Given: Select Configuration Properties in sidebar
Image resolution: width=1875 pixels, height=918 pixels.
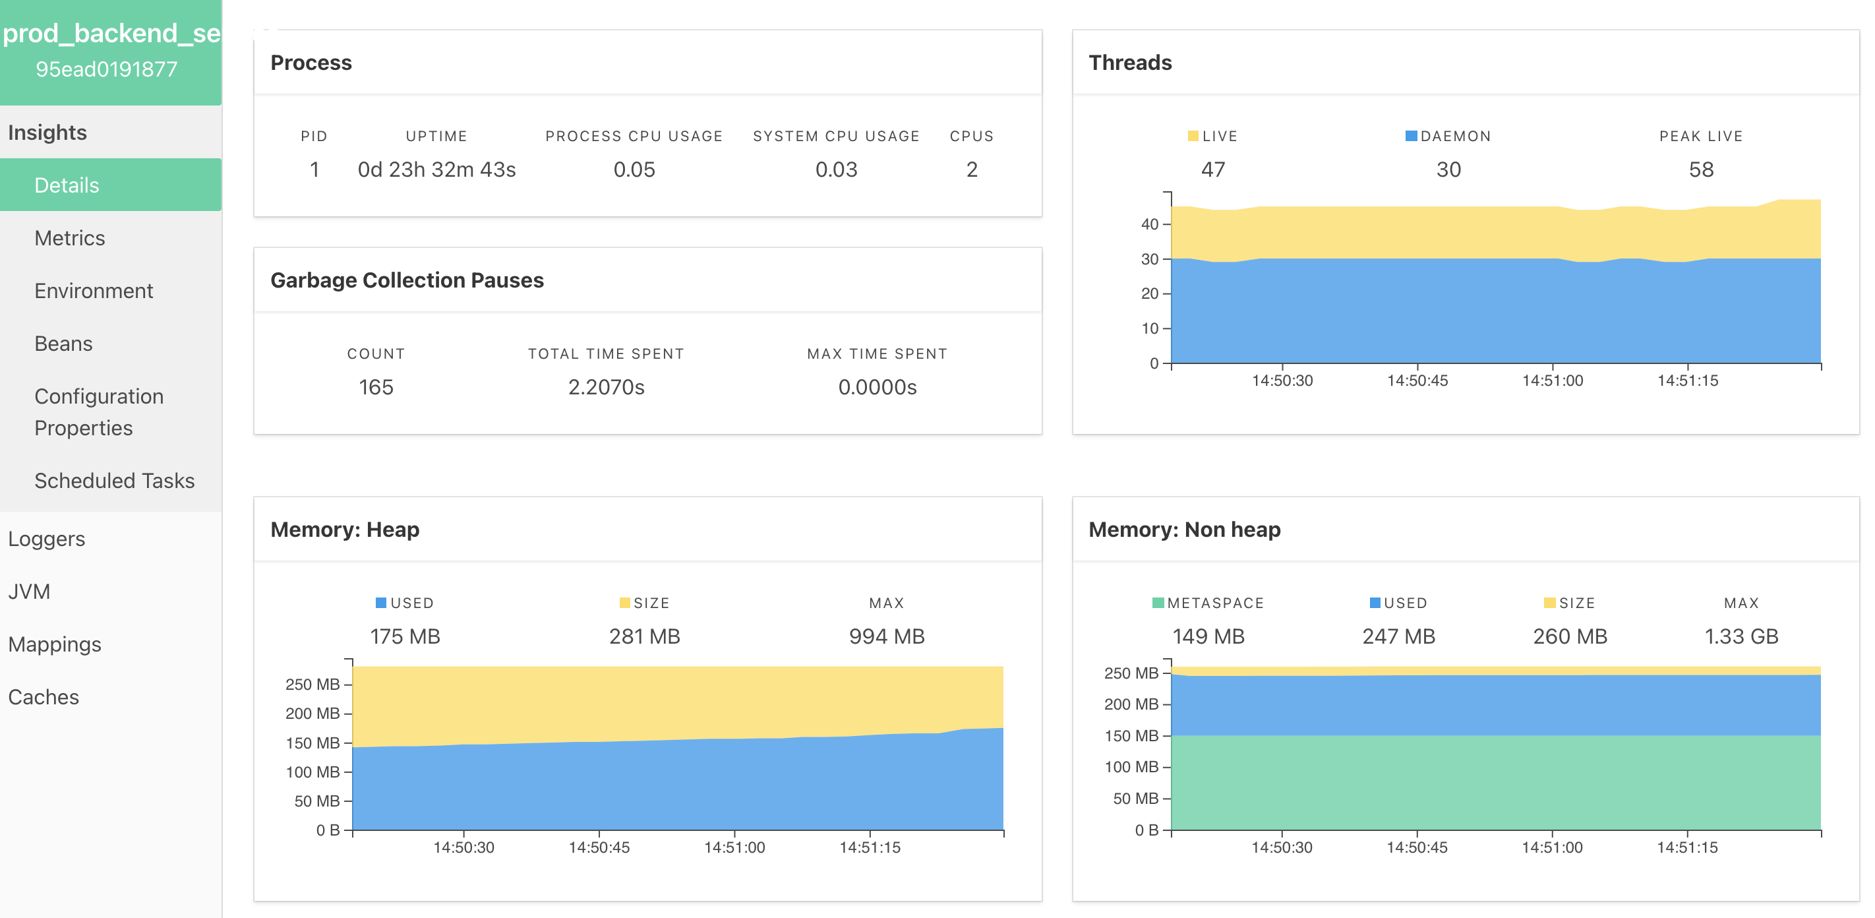Looking at the screenshot, I should click(98, 412).
